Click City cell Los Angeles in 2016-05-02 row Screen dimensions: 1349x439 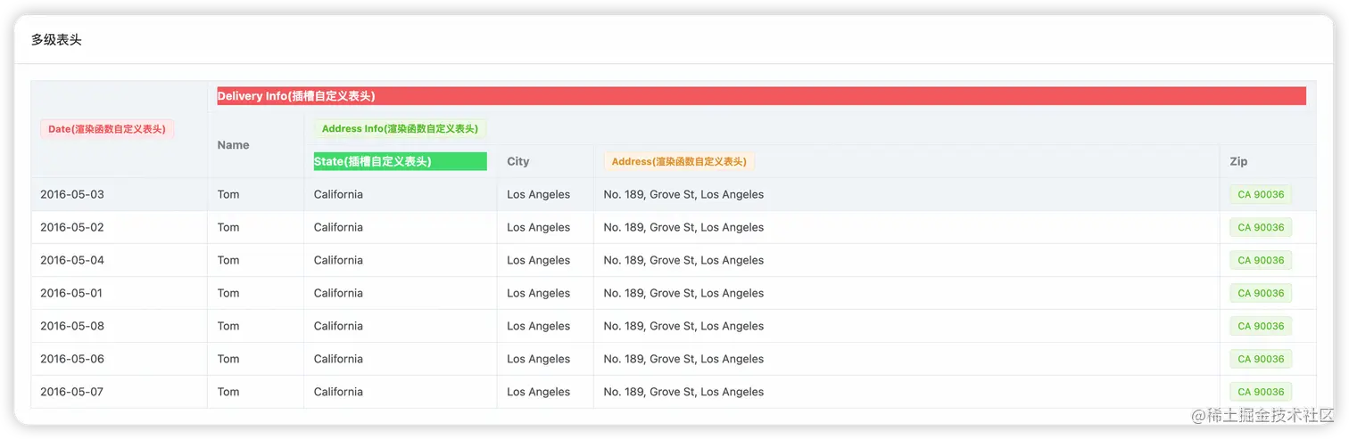tap(538, 227)
